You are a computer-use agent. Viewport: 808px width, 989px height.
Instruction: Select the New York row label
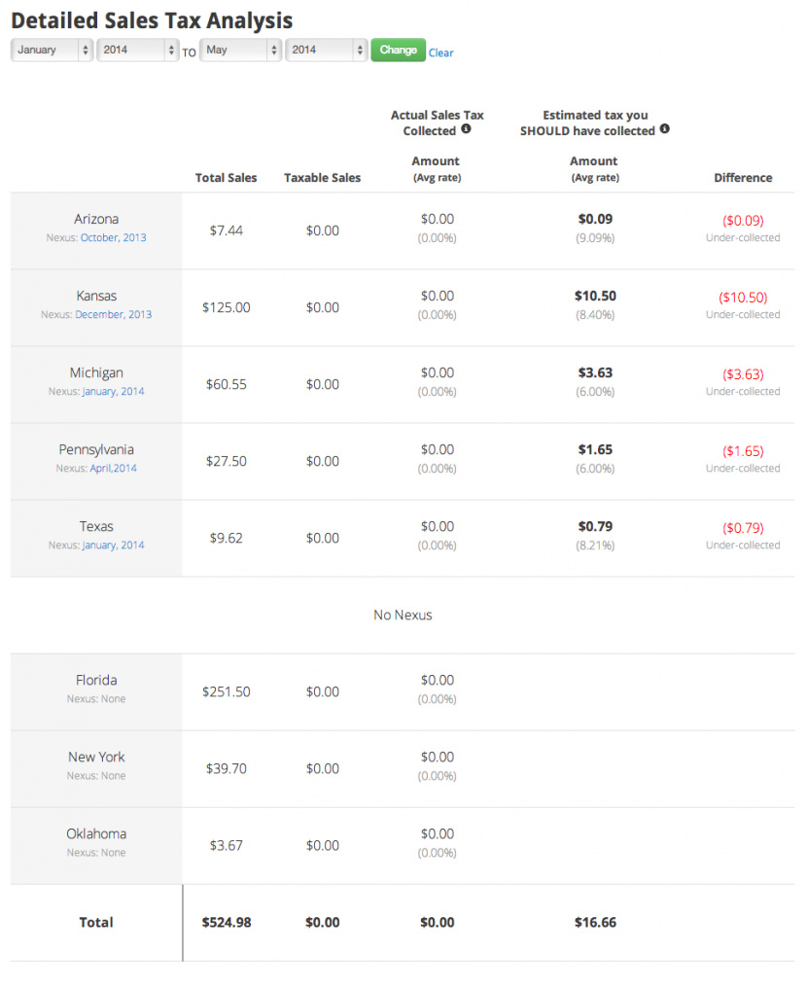[96, 758]
